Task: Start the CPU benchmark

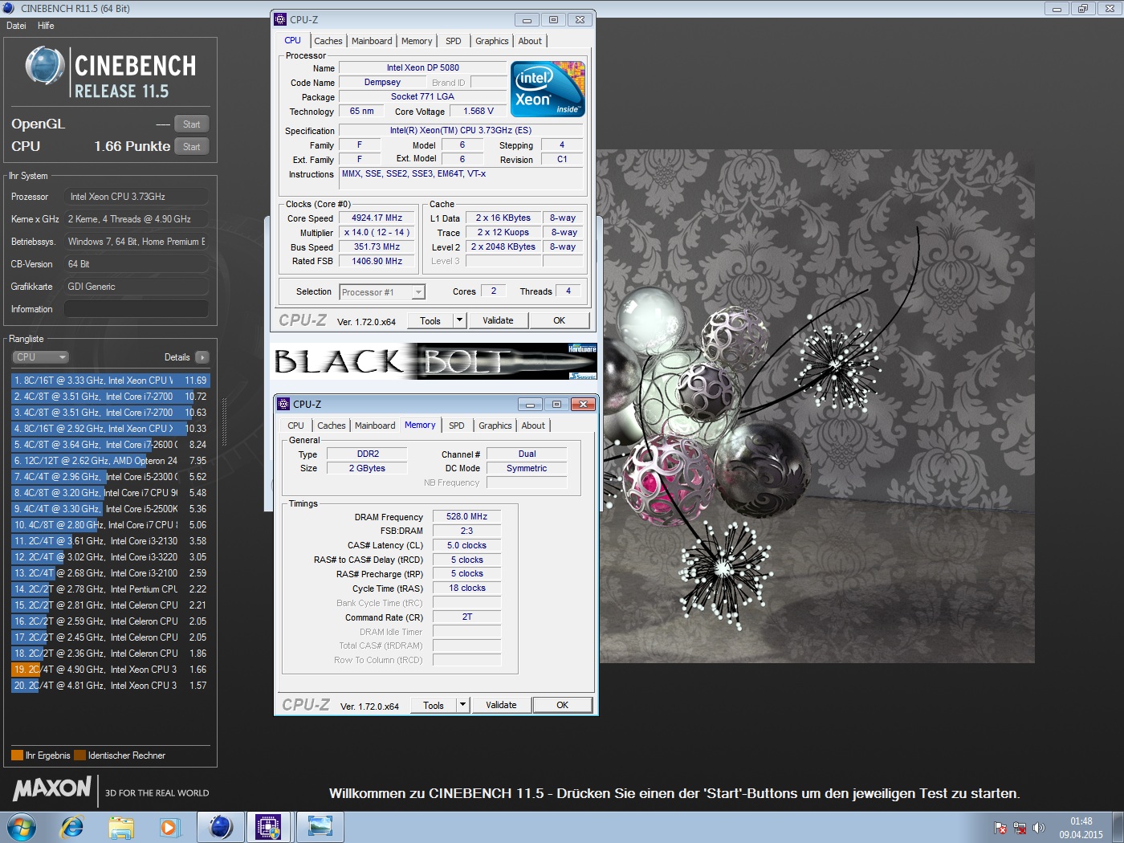Action: [191, 147]
